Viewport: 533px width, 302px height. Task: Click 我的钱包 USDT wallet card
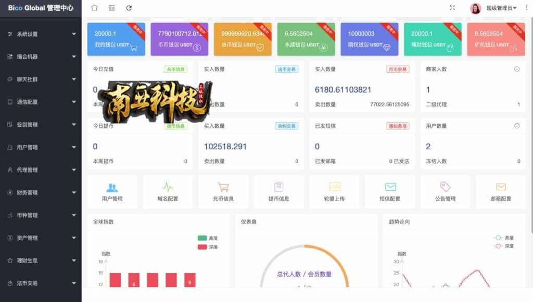pos(116,40)
